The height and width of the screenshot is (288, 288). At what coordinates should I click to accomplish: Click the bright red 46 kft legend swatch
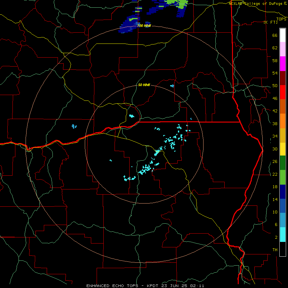283,92
